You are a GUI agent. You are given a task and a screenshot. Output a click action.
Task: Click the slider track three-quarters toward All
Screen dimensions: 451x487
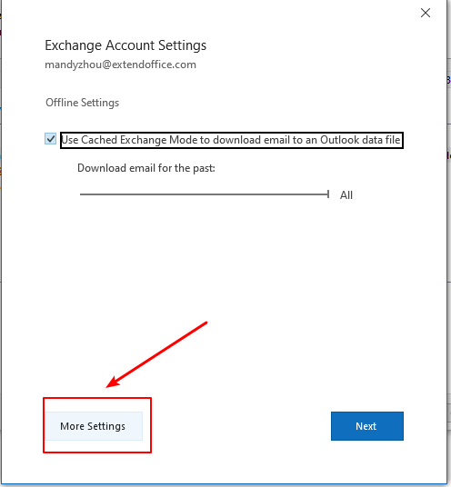(266, 194)
